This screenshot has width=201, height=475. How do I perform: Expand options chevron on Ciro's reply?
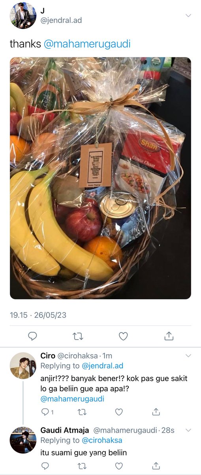coord(188,355)
